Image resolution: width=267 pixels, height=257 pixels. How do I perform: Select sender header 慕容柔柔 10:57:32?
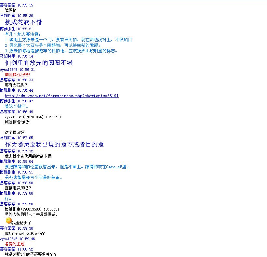pyautogui.click(x=17, y=151)
